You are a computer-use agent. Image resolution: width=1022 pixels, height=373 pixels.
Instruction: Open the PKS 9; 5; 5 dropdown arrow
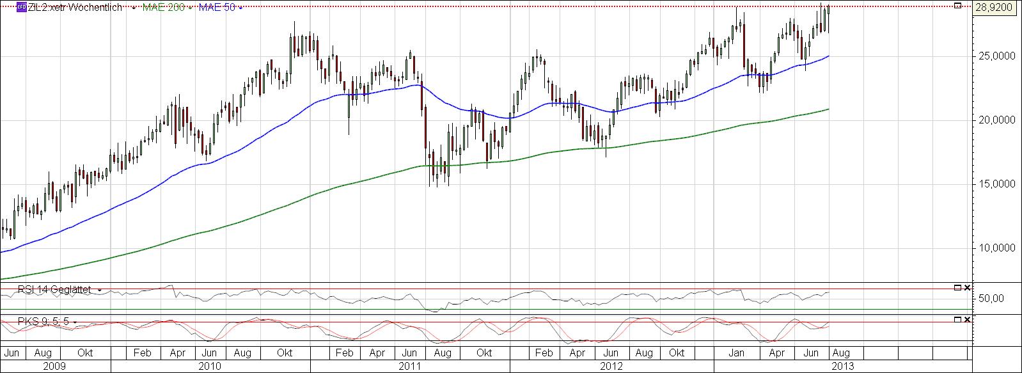pos(75,322)
